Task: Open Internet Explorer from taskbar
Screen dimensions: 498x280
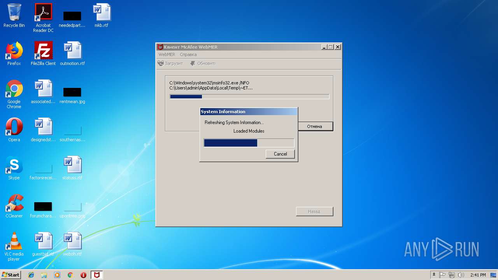Action: (x=31, y=275)
